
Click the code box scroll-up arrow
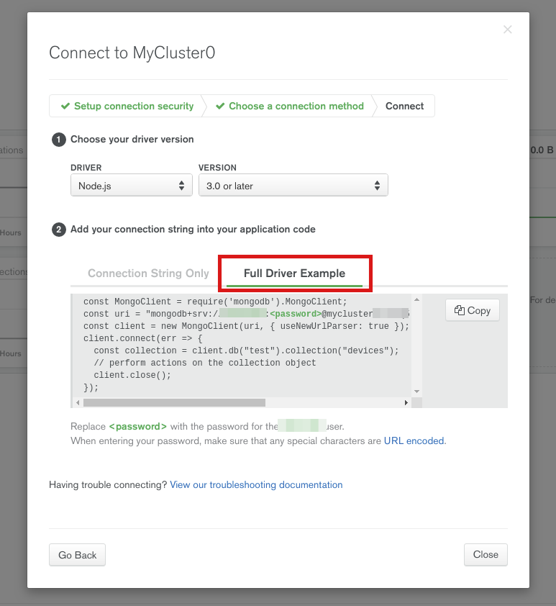416,299
